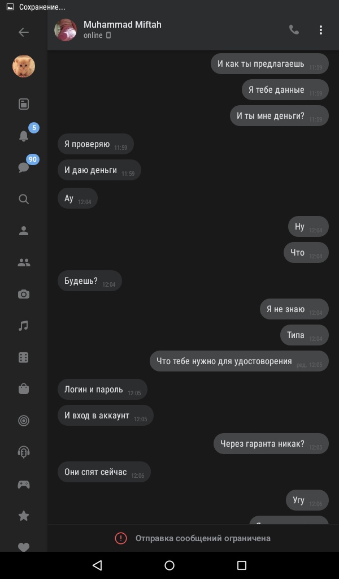
Task: Open the search section in sidebar
Action: [x=24, y=199]
